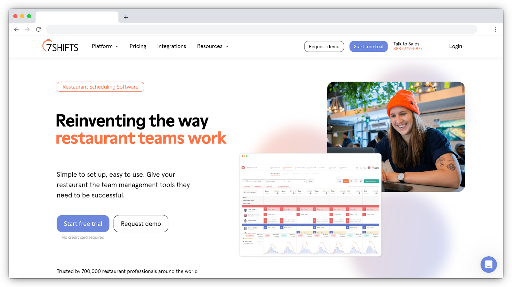
Task: Expand the Platform menu
Action: 105,46
